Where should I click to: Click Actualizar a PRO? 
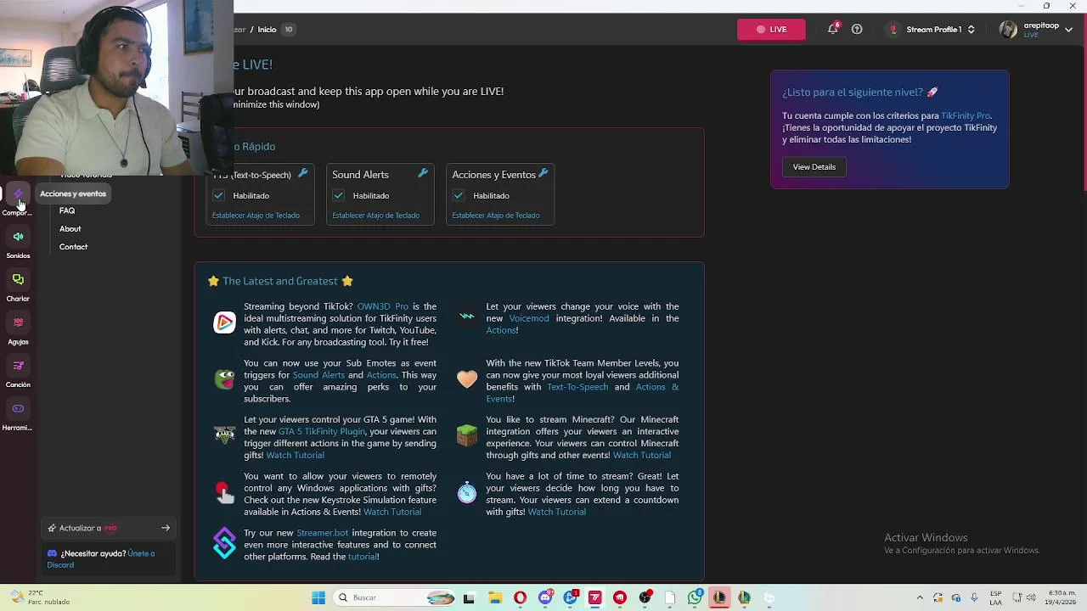pos(109,528)
